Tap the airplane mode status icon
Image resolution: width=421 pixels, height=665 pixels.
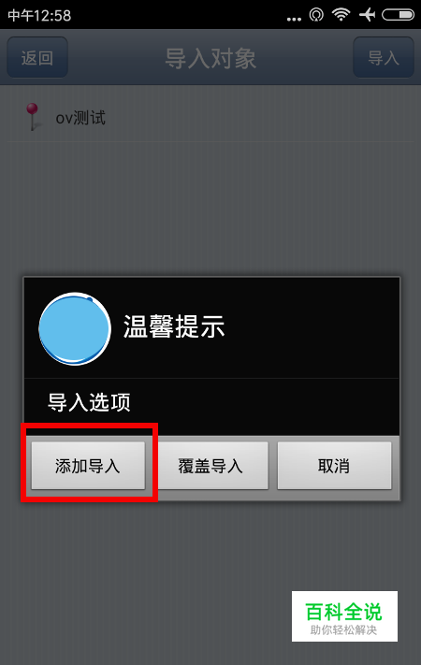(x=367, y=15)
